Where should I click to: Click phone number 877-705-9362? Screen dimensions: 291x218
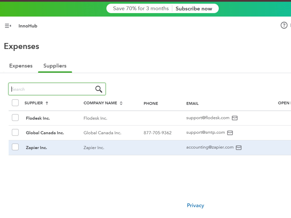pos(157,133)
